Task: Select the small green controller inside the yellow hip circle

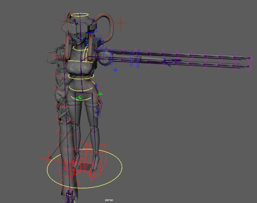Action: pyautogui.click(x=79, y=98)
